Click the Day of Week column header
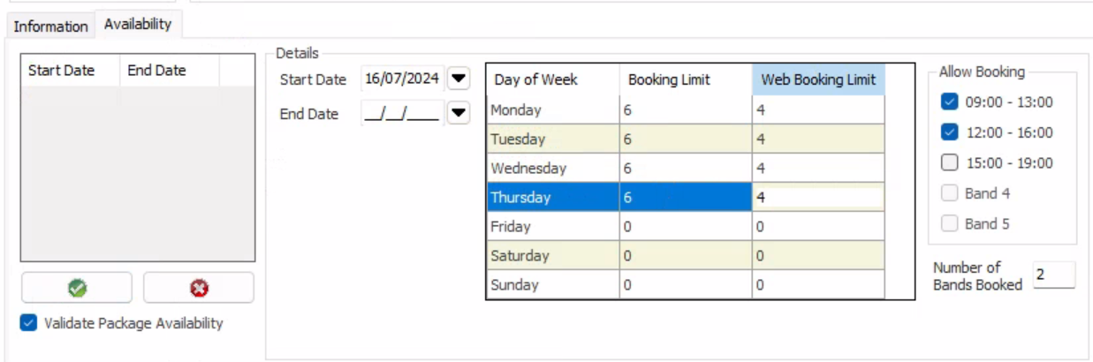 553,79
